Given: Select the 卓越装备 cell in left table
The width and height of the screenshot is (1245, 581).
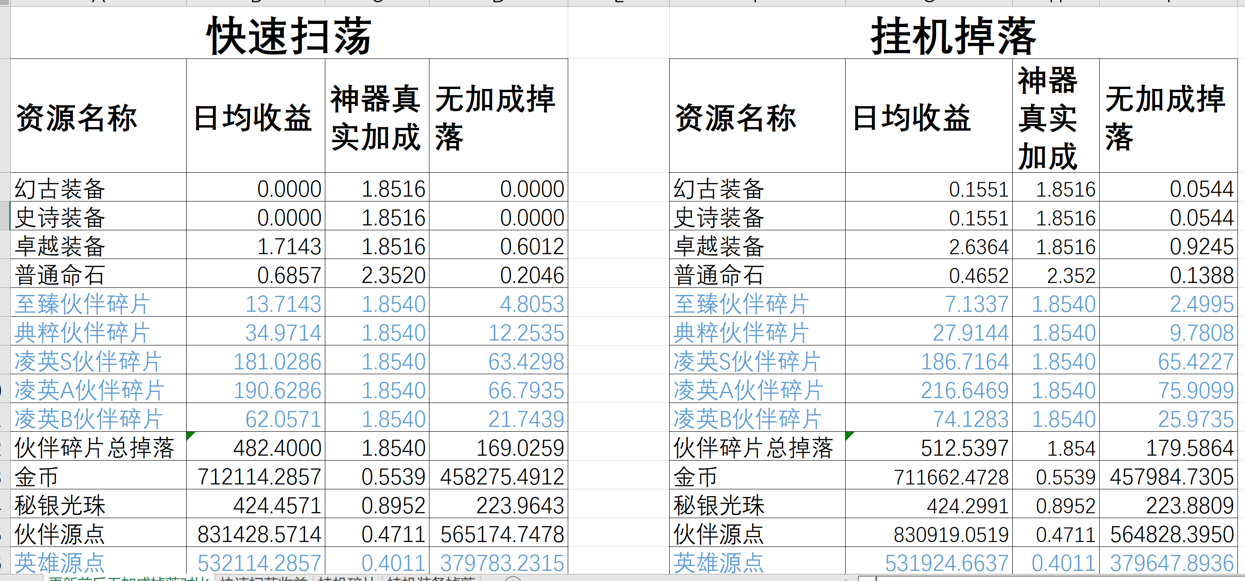Looking at the screenshot, I should point(98,246).
